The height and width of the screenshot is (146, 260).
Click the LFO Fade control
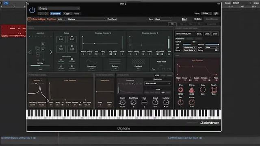(x=144, y=103)
